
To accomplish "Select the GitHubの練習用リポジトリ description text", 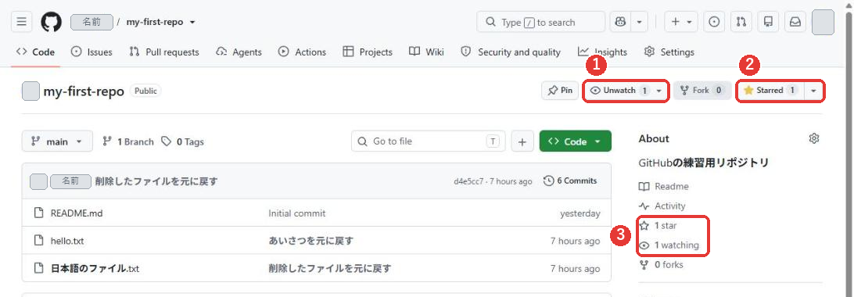I will (x=704, y=163).
